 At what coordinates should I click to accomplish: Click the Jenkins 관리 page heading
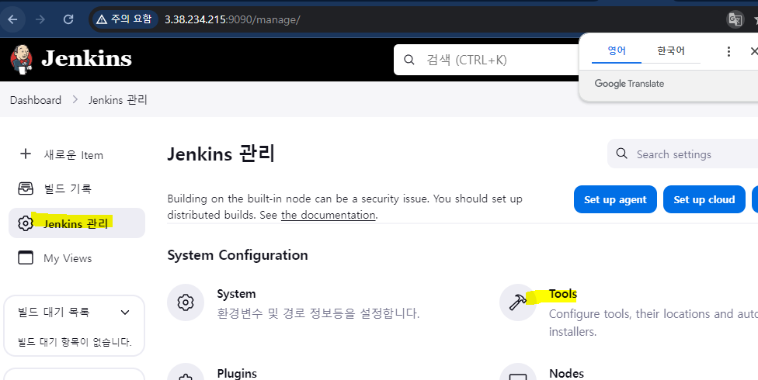tap(221, 154)
